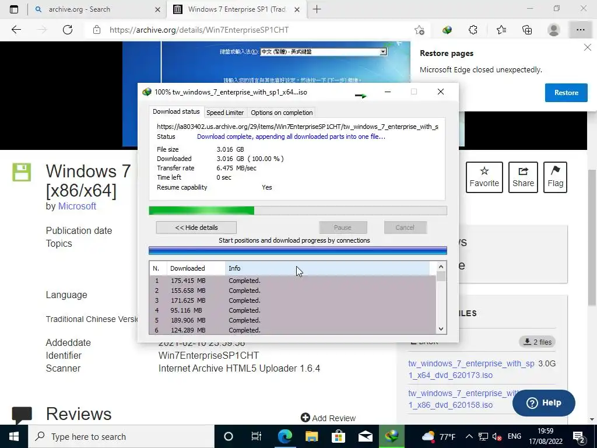Click the Share button
Viewport: 597px width, 448px height.
click(x=523, y=177)
